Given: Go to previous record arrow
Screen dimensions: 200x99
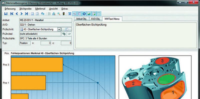Looking at the screenshot, I should pyautogui.click(x=17, y=14).
